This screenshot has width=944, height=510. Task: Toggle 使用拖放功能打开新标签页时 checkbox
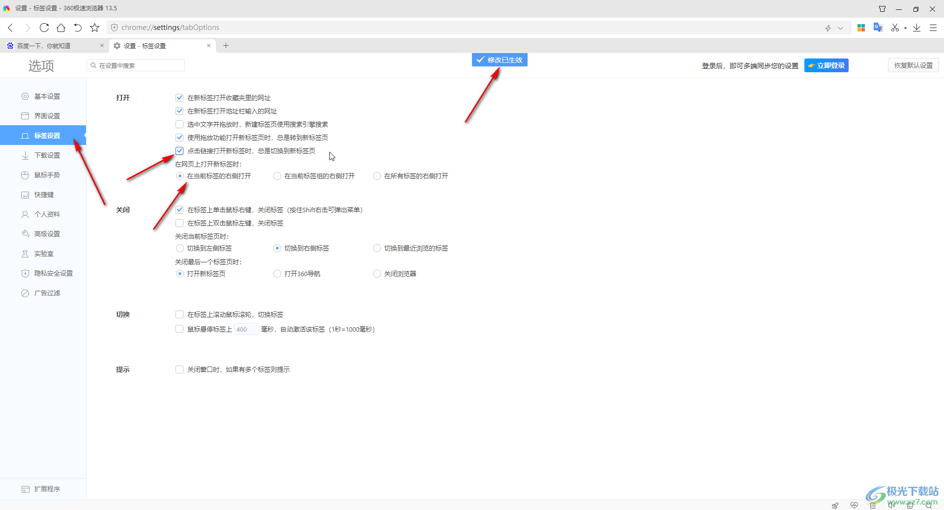179,138
